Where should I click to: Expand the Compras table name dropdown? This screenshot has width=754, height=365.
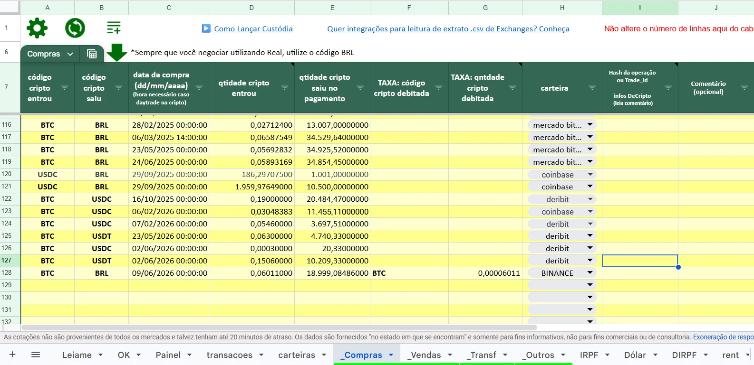click(x=70, y=54)
